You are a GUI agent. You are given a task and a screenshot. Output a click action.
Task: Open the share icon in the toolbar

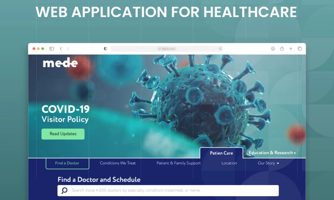[x=282, y=49]
